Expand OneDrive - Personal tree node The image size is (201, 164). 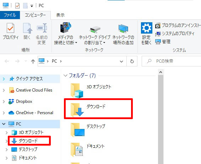[4, 113]
